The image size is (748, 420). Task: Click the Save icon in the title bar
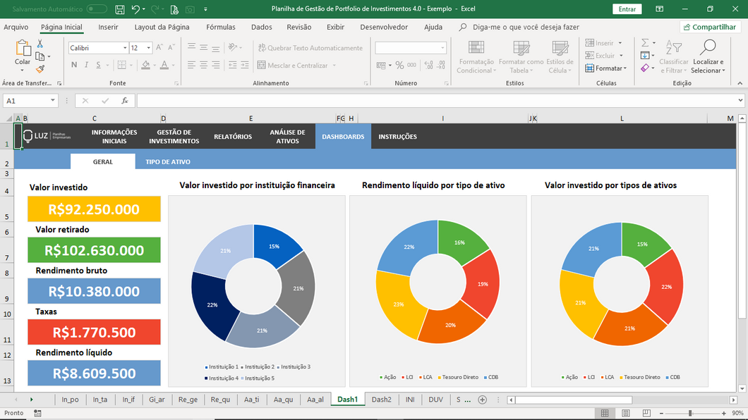(120, 9)
